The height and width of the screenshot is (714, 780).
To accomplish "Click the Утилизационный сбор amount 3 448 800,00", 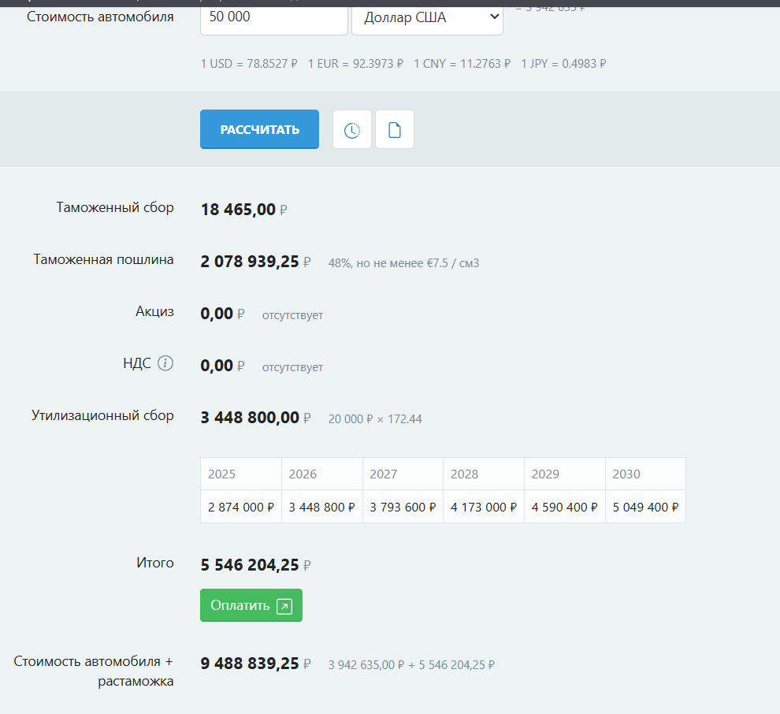I will pyautogui.click(x=250, y=418).
